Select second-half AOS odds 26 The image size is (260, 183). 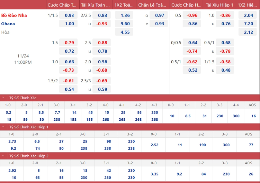click(249, 174)
